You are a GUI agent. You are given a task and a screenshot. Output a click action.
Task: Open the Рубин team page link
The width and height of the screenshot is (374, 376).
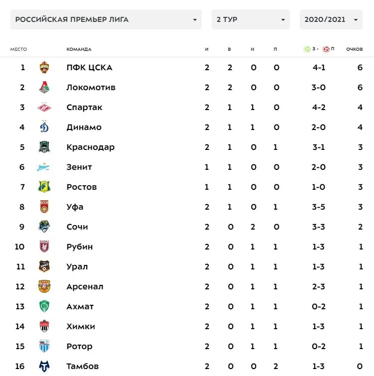click(80, 247)
